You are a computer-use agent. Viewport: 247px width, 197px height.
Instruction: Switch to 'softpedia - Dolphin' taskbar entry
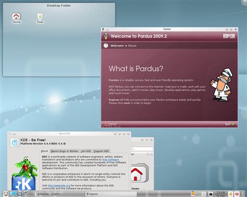[59, 194]
